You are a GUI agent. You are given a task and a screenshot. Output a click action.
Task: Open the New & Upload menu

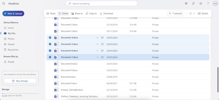tap(13, 14)
